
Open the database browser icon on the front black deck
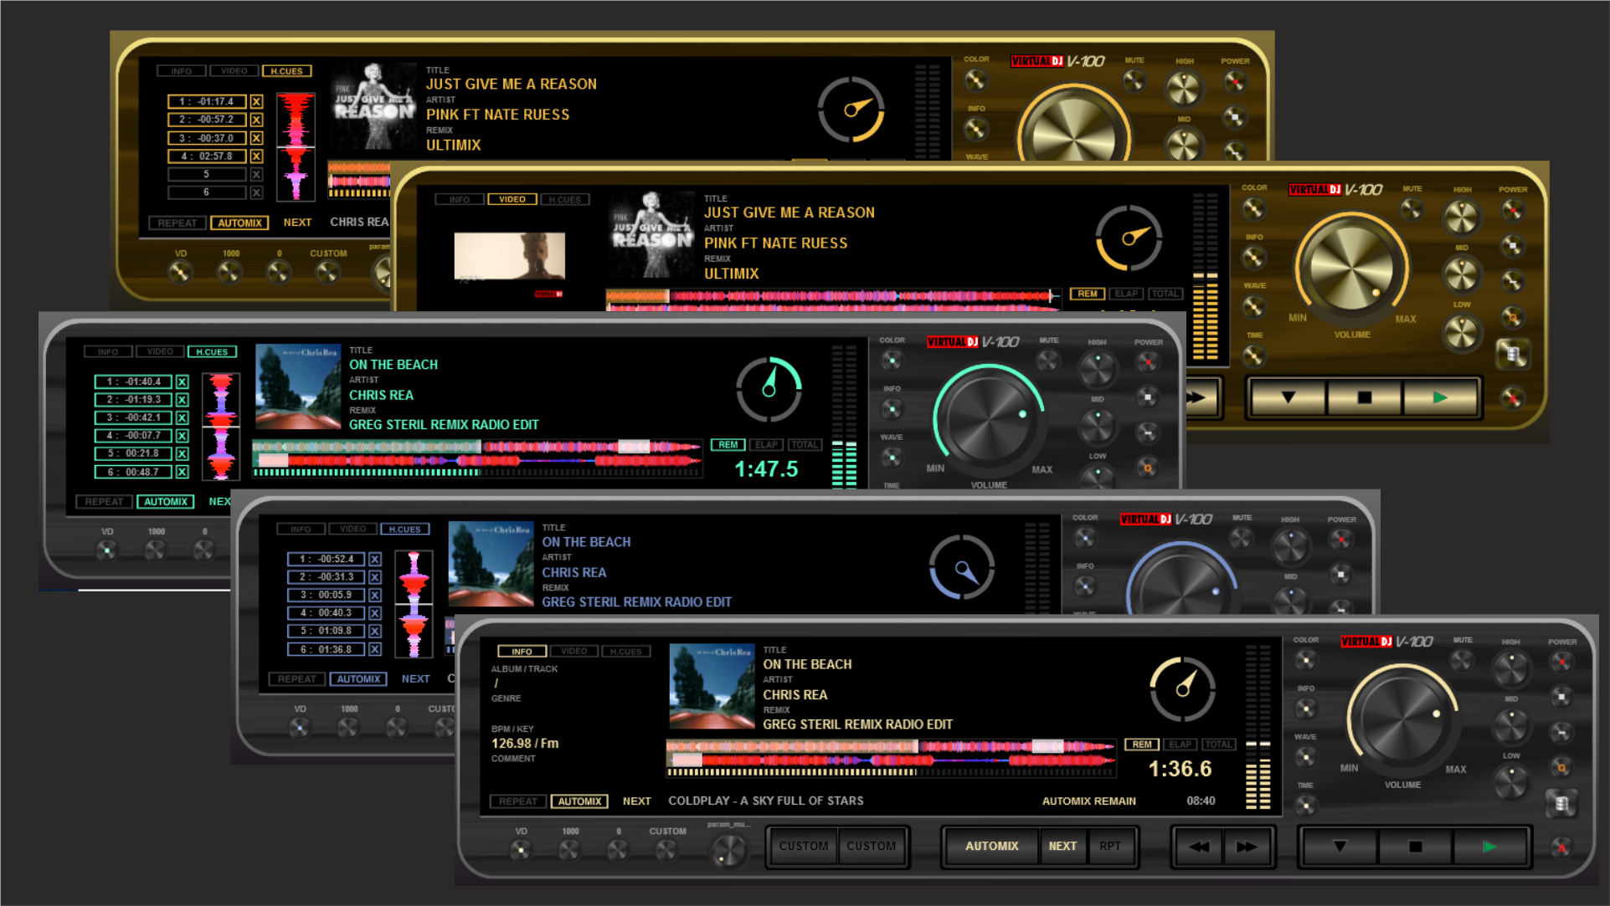(x=1561, y=804)
